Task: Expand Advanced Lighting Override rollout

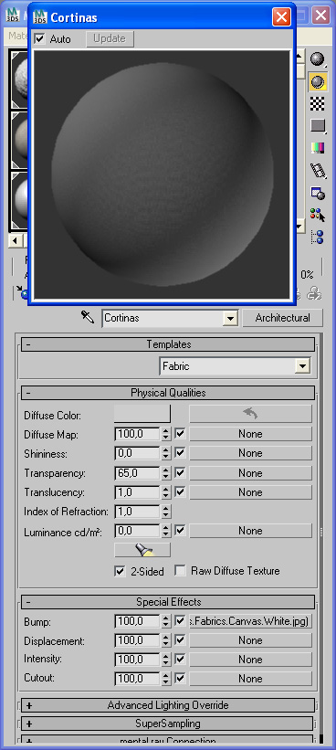Action: (x=168, y=705)
